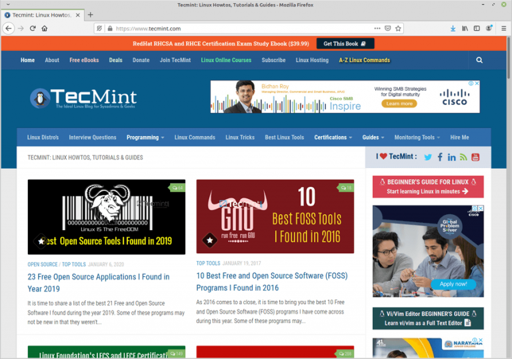
Task: Click the browser forward arrow
Action: 21,29
